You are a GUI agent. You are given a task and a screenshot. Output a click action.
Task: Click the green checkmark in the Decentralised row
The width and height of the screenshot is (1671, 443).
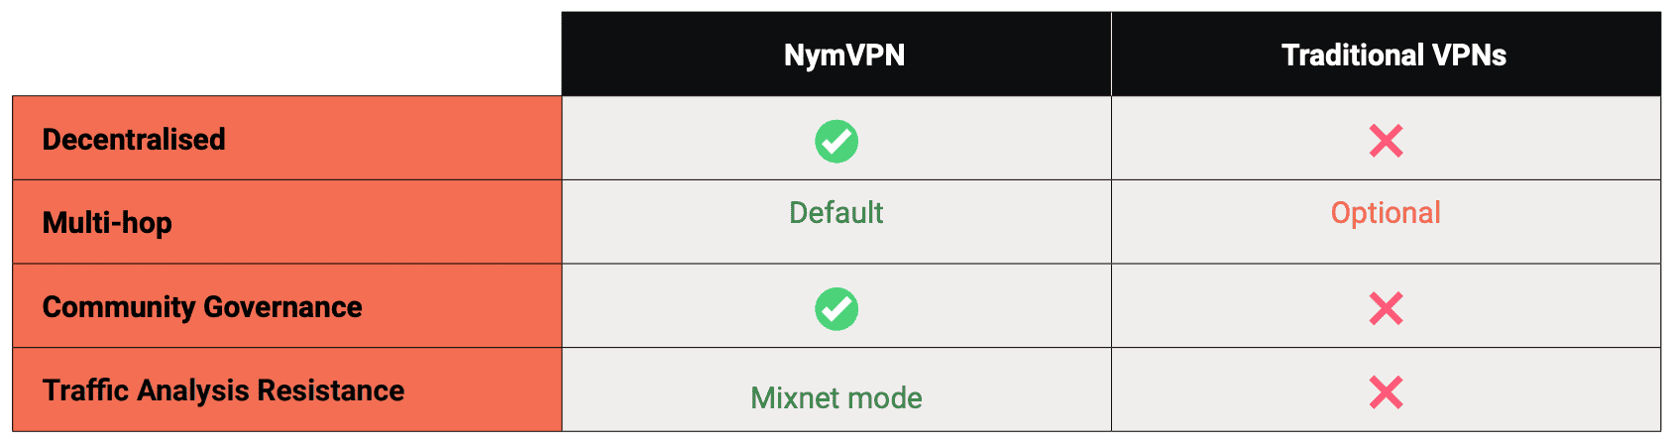(836, 142)
